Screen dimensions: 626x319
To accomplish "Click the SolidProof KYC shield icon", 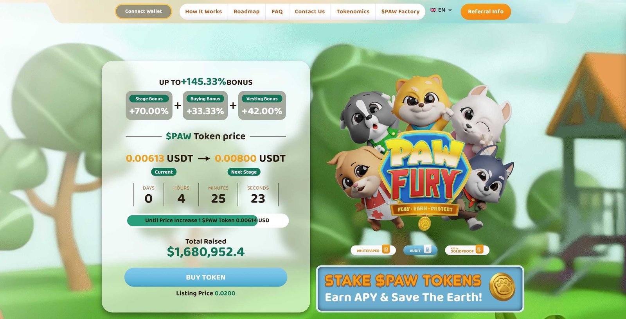I will point(479,249).
